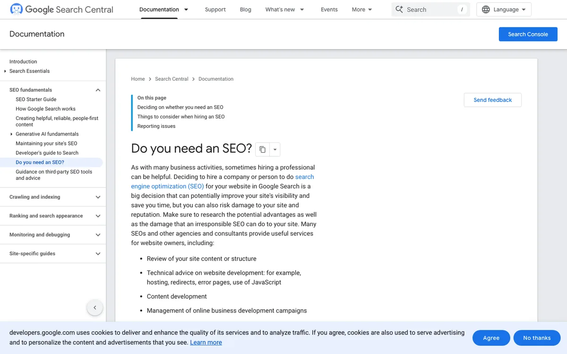Select the Documentation tab label
The width and height of the screenshot is (567, 354).
pyautogui.click(x=159, y=9)
